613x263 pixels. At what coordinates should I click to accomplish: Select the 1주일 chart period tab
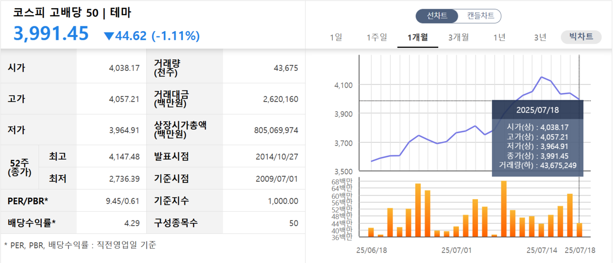(x=377, y=37)
